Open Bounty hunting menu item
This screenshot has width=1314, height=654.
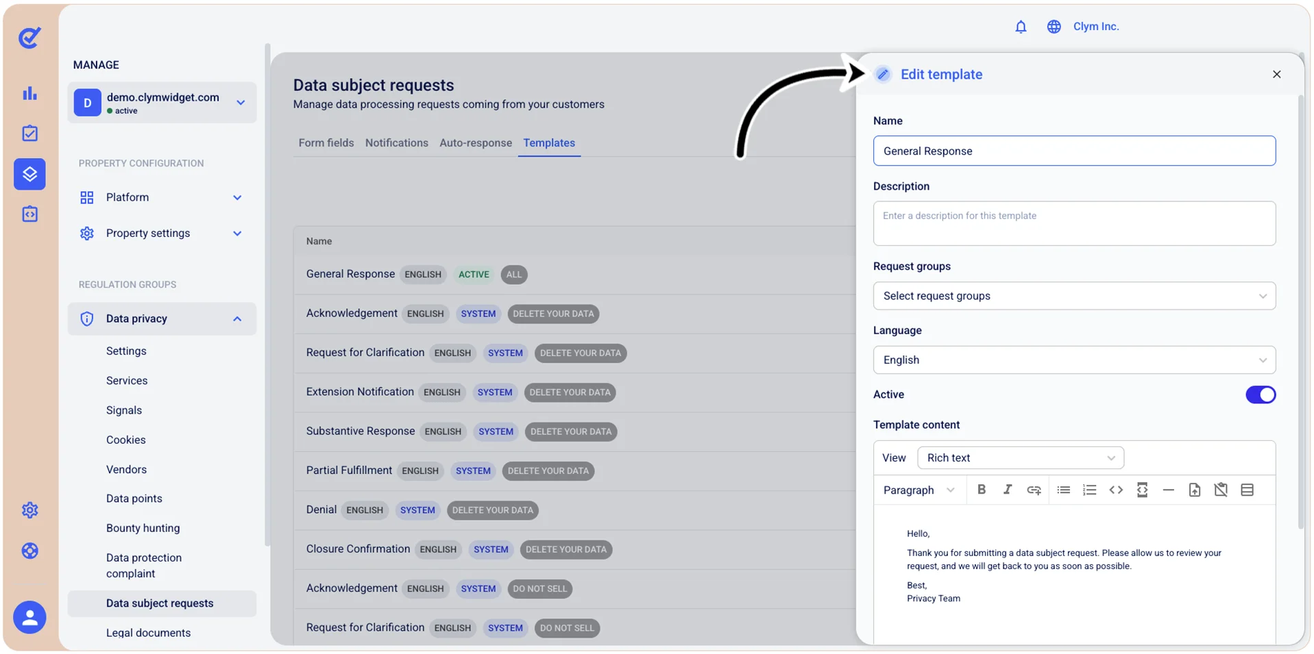143,528
